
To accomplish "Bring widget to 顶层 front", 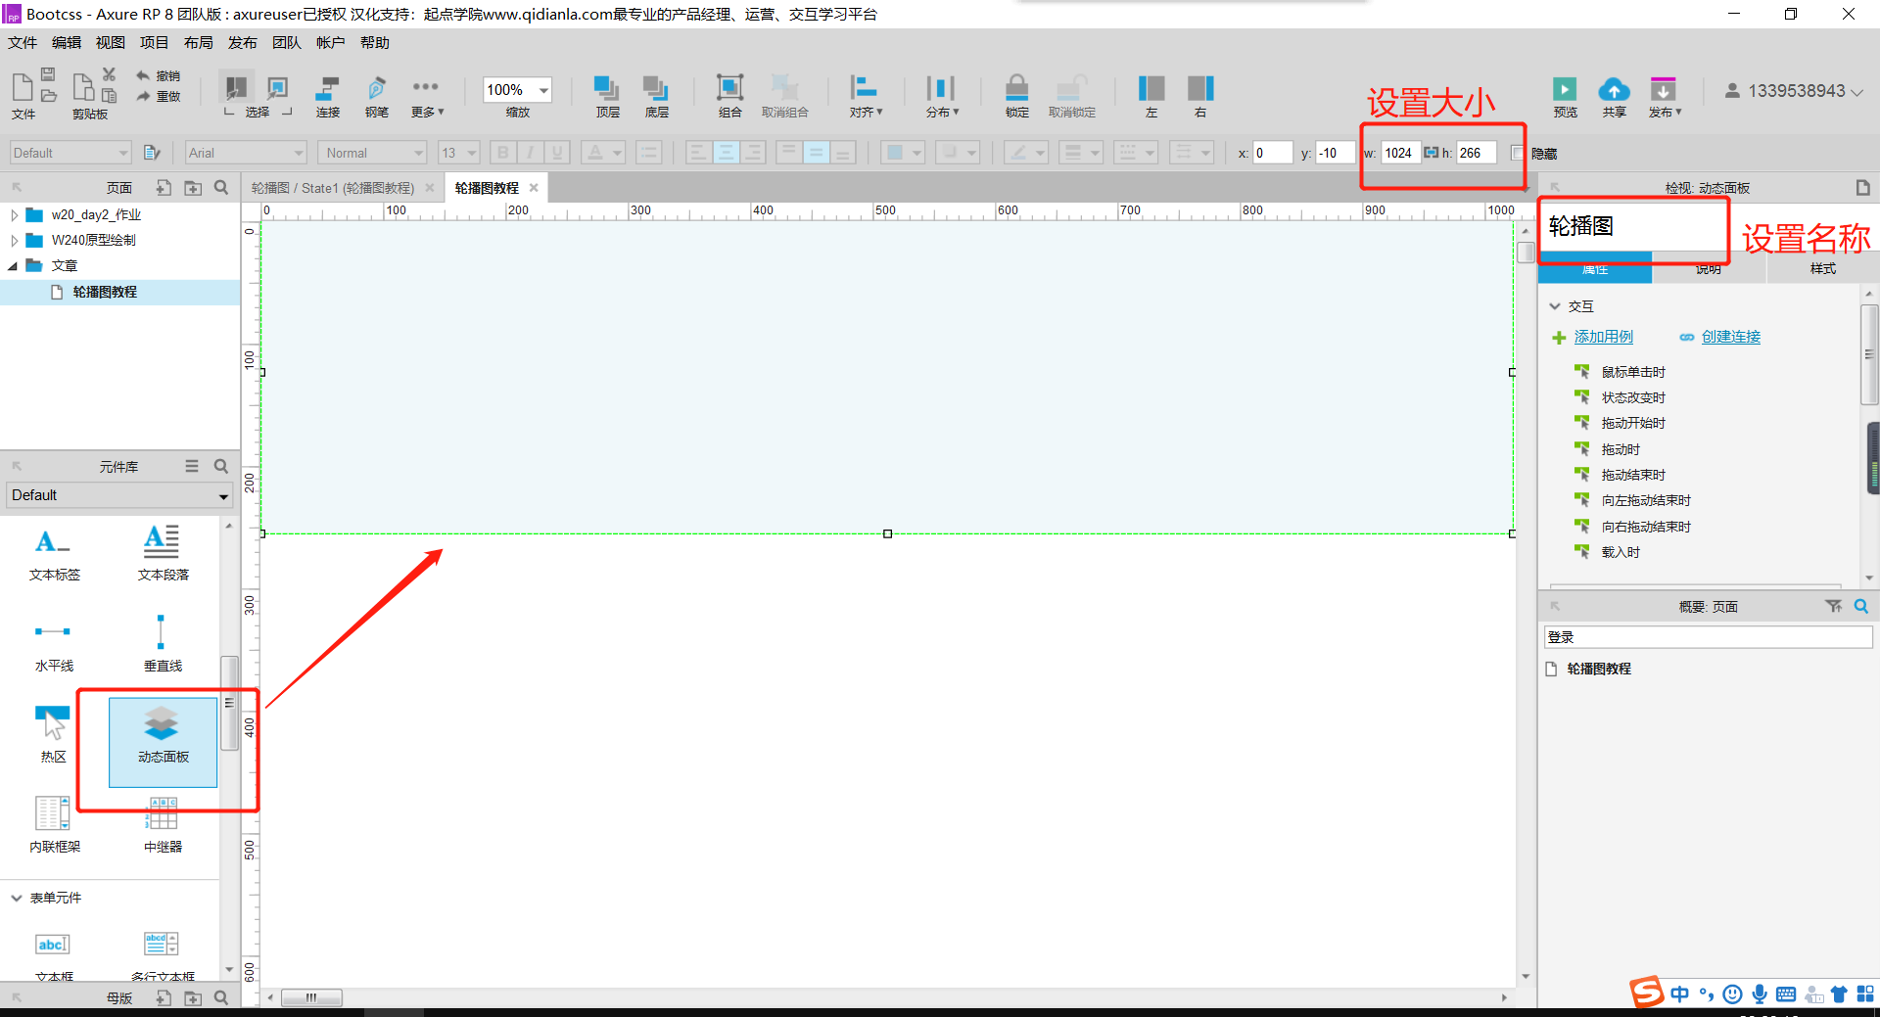I will (607, 96).
